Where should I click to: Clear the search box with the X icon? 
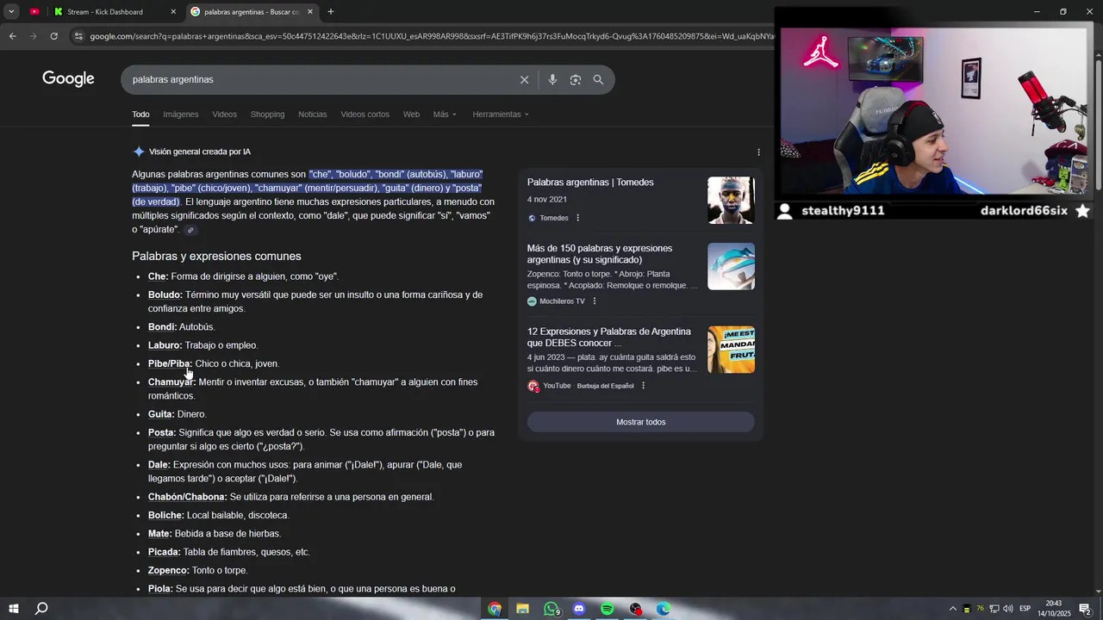524,79
